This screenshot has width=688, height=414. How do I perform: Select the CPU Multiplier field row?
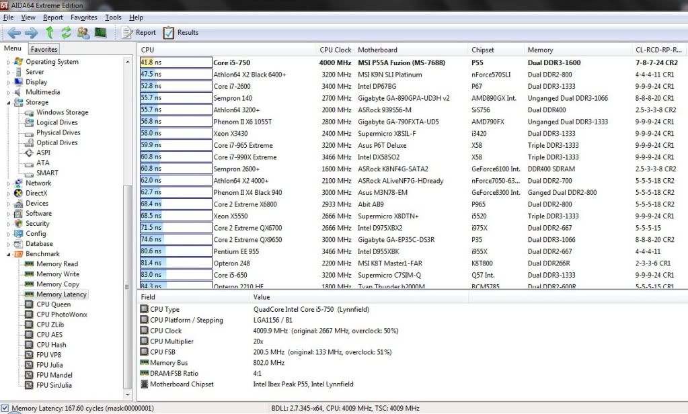(412, 341)
